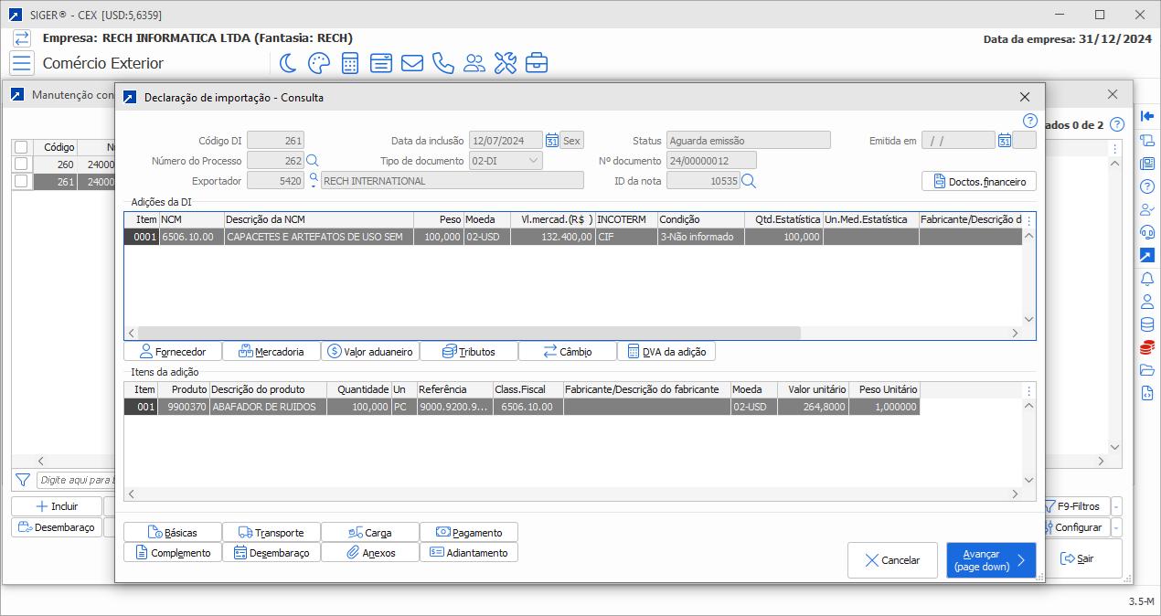This screenshot has width=1161, height=616.
Task: Expand the Tipo de documento dropdown
Action: [534, 161]
